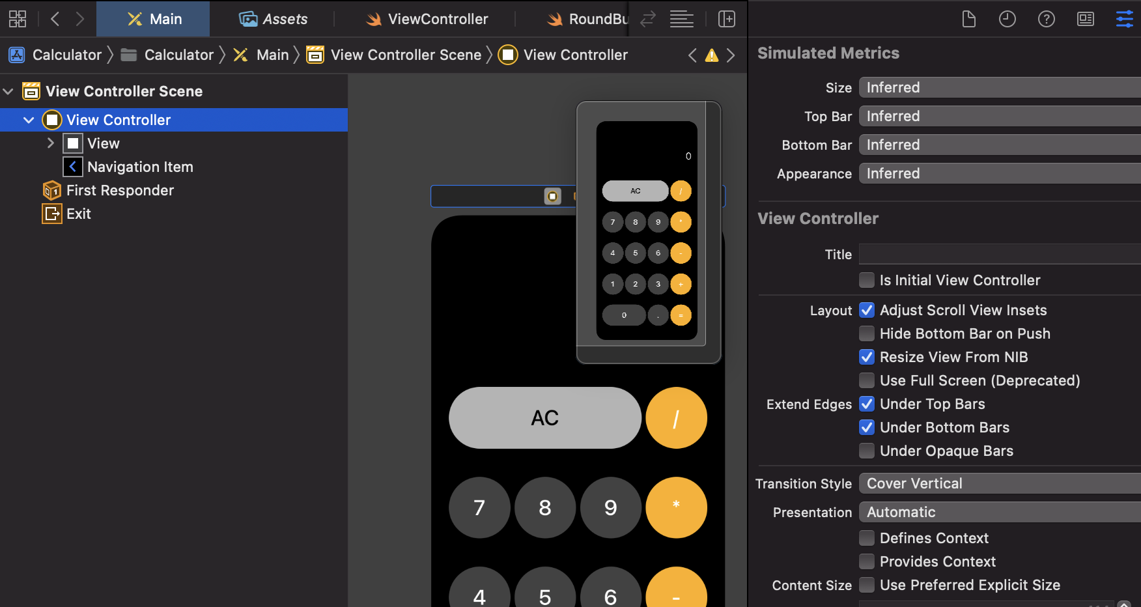Select the View Controller icon above the canvas scene
Image resolution: width=1141 pixels, height=607 pixels.
(x=552, y=196)
